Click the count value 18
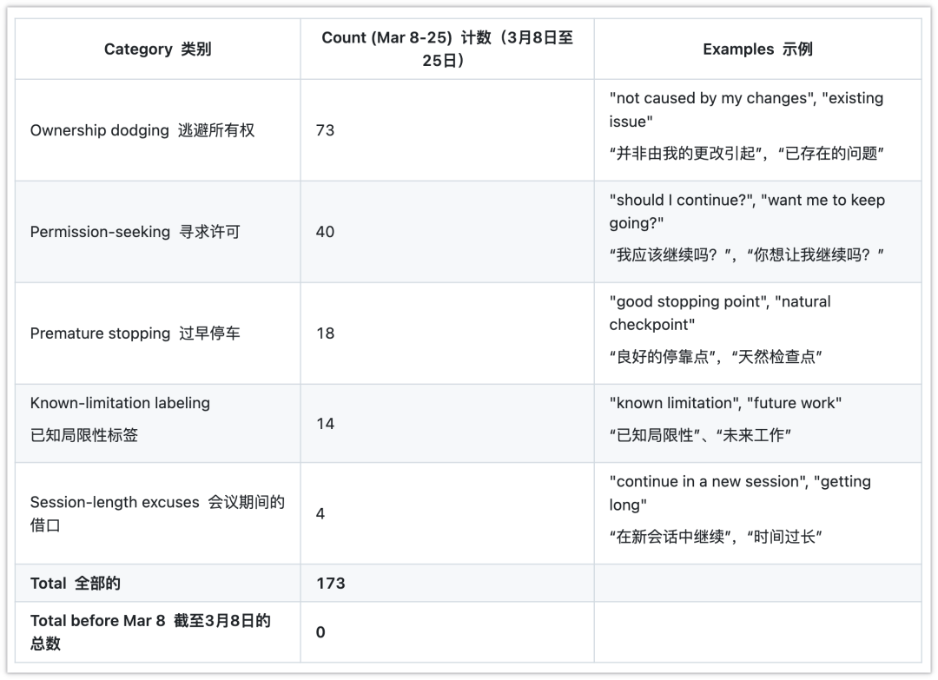This screenshot has height=680, width=938. 326,333
